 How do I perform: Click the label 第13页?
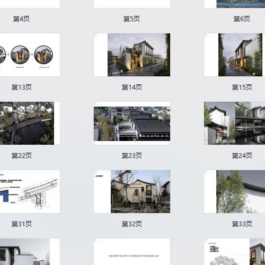pyautogui.click(x=22, y=87)
